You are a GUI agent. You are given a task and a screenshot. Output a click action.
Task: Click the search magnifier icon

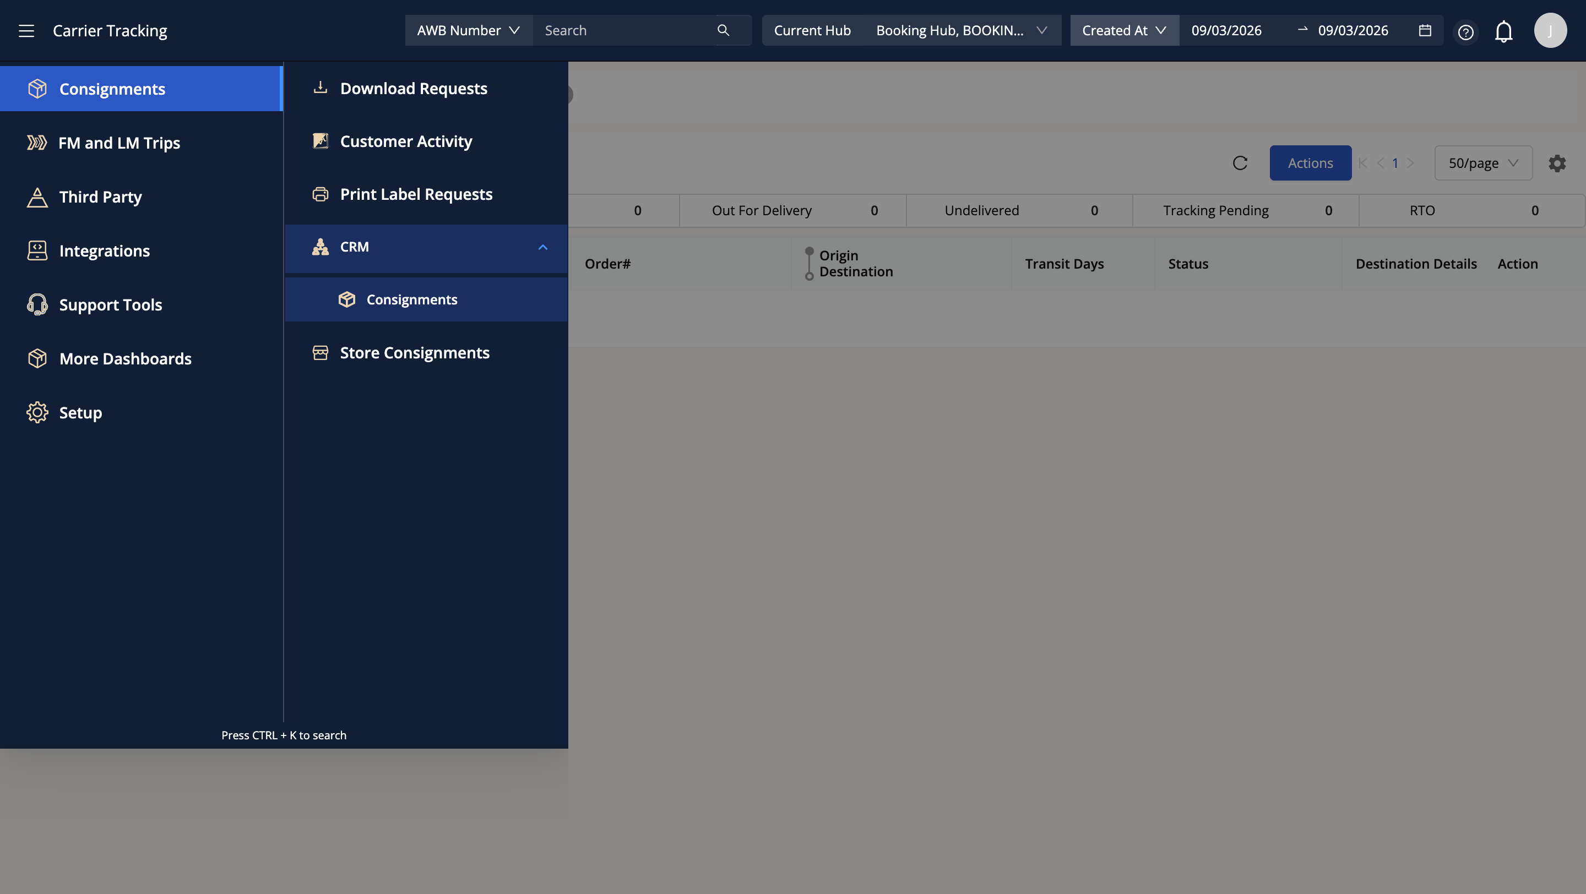pos(724,30)
